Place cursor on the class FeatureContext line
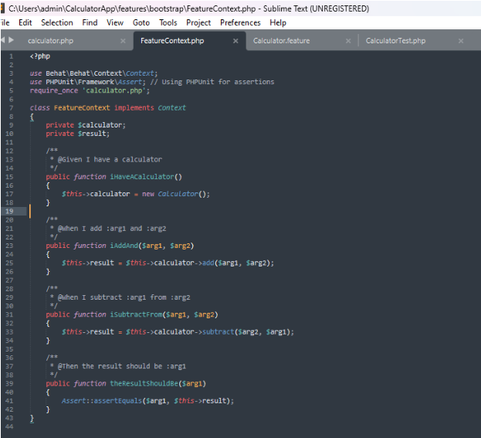Viewport: 481px width, 438px height. (108, 107)
